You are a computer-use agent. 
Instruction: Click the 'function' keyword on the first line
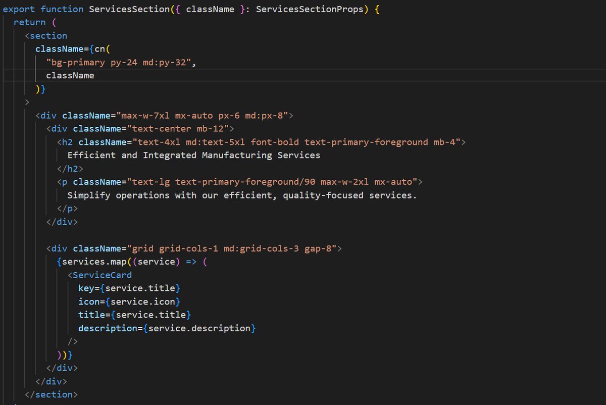tap(62, 10)
